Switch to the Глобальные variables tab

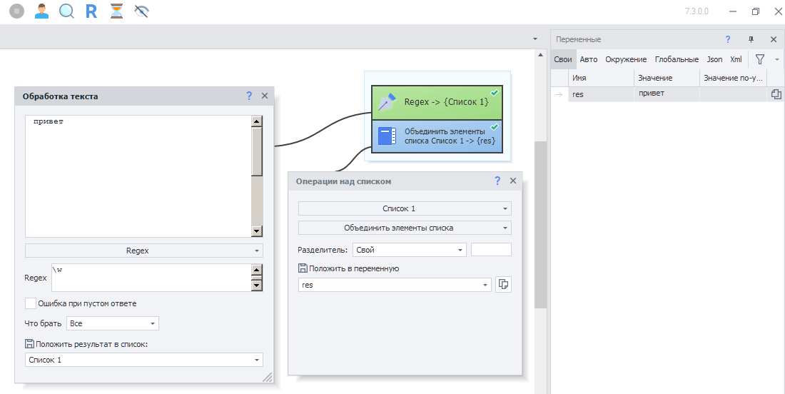pos(677,59)
